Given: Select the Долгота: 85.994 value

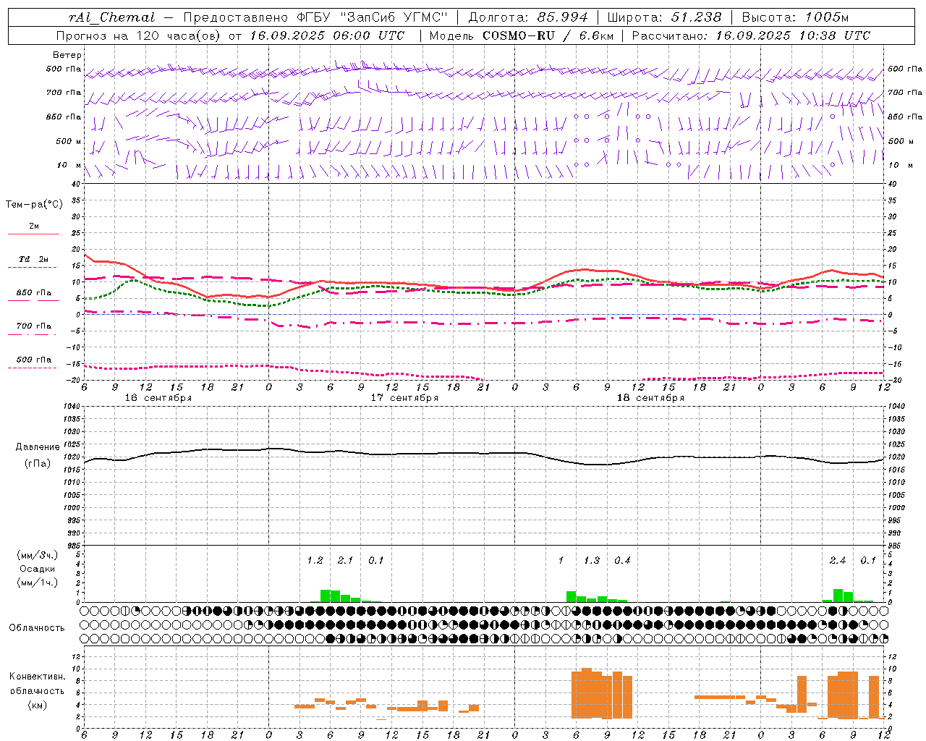Looking at the screenshot, I should 528,17.
